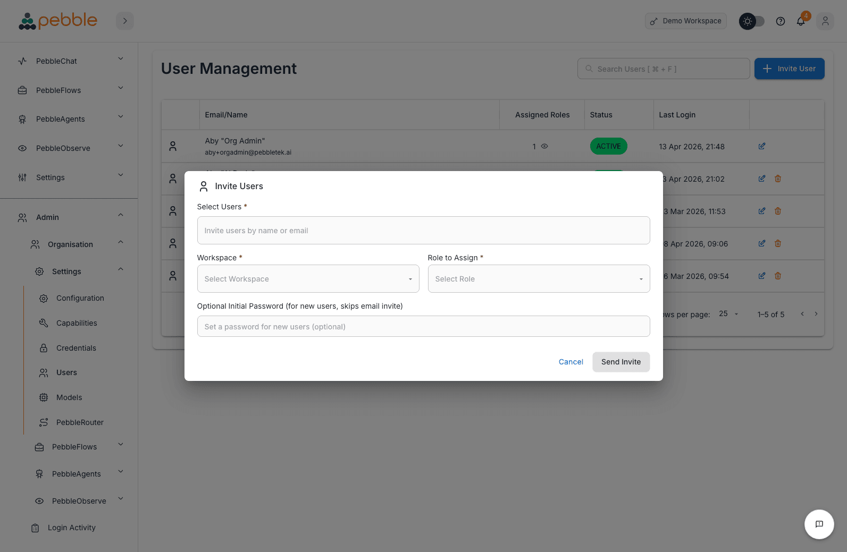
Task: Click the Send Invite button
Action: click(x=621, y=362)
